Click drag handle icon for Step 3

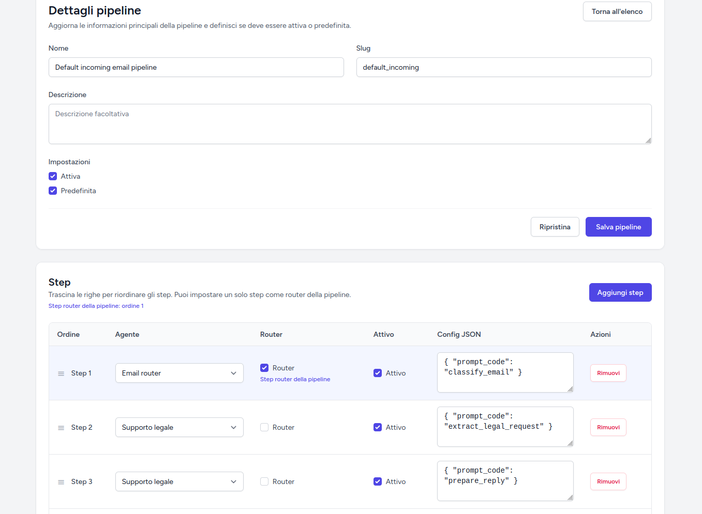coord(61,482)
